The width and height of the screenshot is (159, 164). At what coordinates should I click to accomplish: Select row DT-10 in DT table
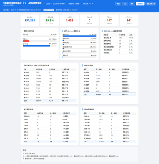tap(50, 138)
